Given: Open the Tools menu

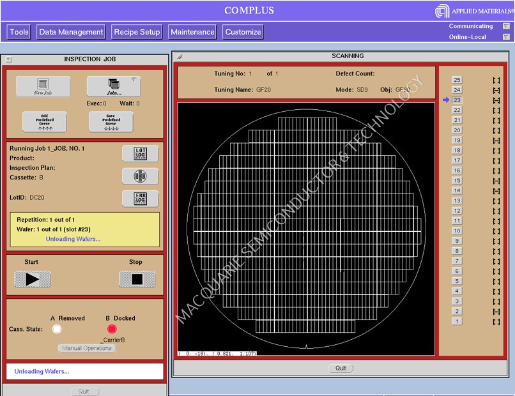Looking at the screenshot, I should point(19,32).
